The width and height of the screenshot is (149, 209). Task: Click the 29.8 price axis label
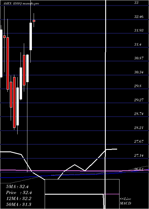138,86
